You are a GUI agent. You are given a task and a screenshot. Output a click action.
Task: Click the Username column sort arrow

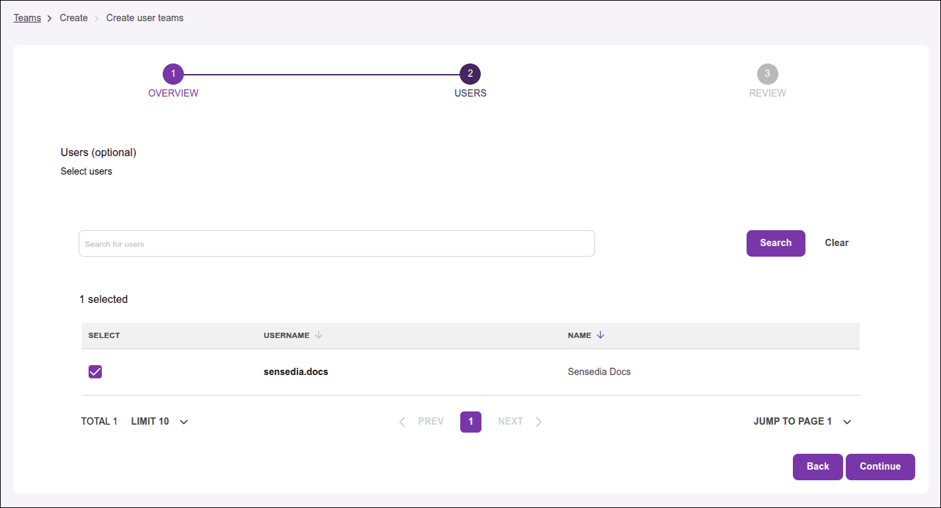click(x=319, y=335)
